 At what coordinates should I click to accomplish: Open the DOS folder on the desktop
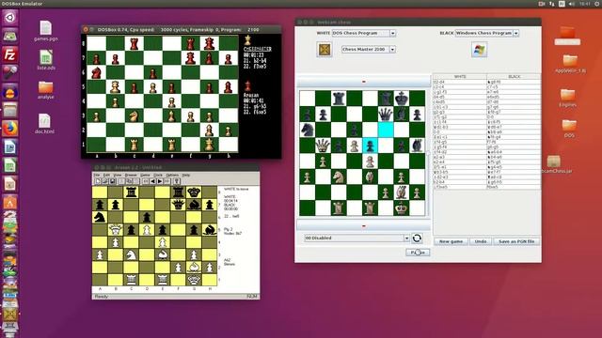pos(569,129)
